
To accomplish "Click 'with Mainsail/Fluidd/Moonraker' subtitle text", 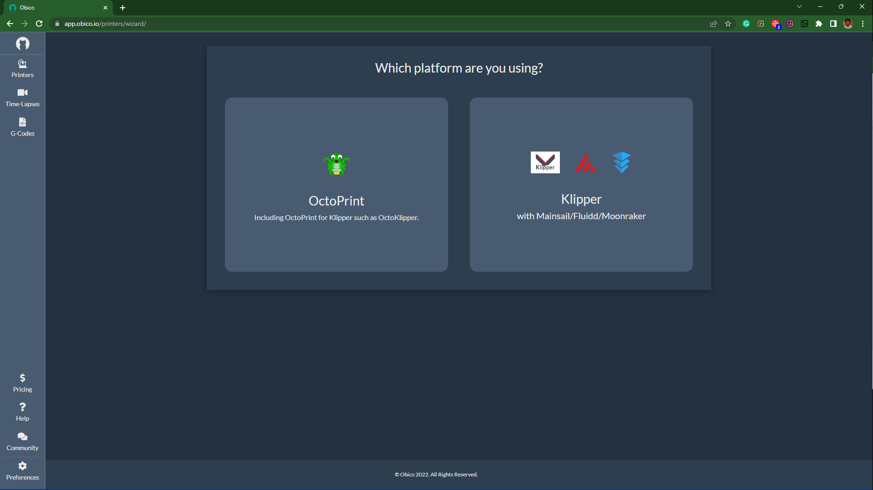I will [x=581, y=216].
